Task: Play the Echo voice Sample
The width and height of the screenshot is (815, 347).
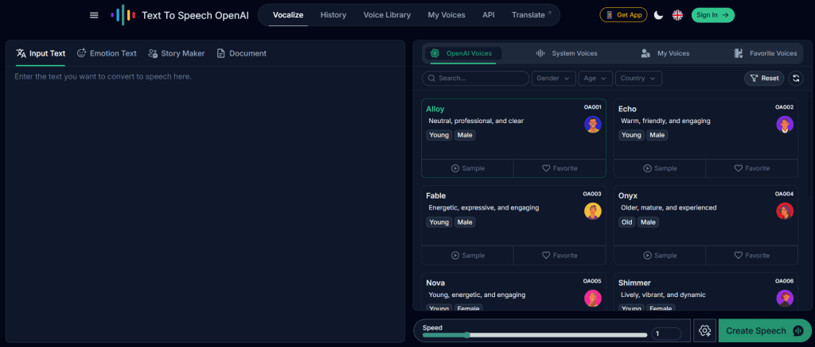Action: tap(660, 168)
